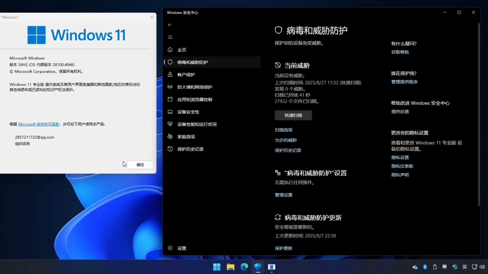The image size is (488, 274).
Task: Go to 防火墙和网络保护
Action: coord(212,87)
